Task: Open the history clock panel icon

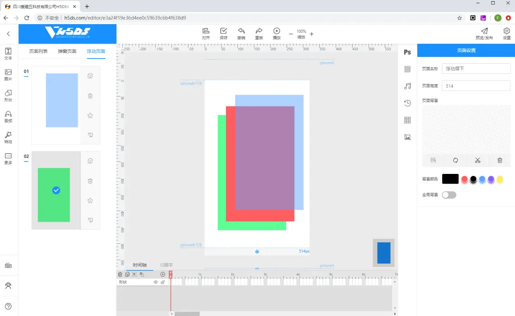Action: coord(407,103)
